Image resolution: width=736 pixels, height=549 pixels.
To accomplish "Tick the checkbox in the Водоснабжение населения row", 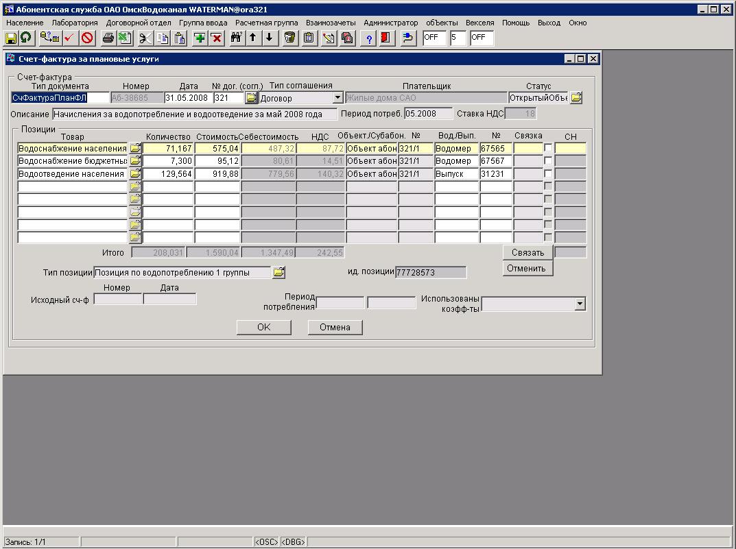I will click(x=548, y=148).
